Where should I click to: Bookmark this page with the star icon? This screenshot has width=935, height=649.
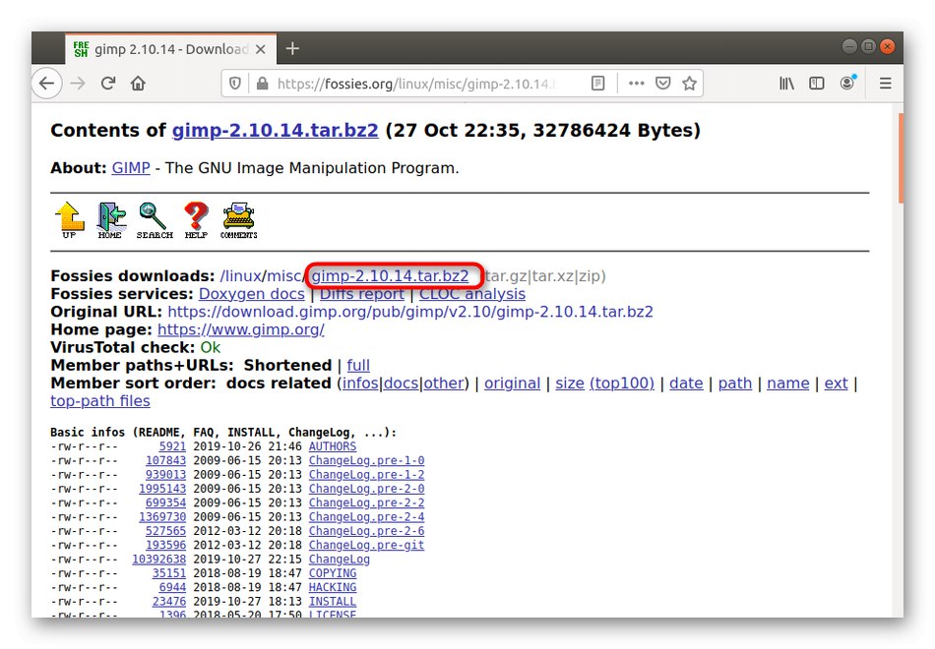pos(688,84)
